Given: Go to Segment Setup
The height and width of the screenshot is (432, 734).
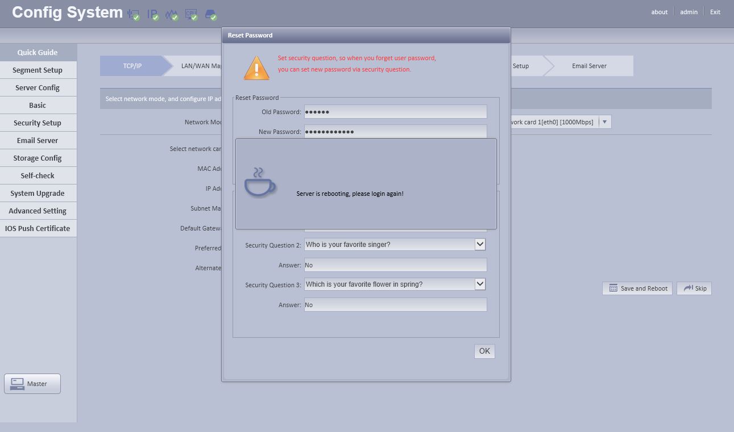Looking at the screenshot, I should coord(38,70).
